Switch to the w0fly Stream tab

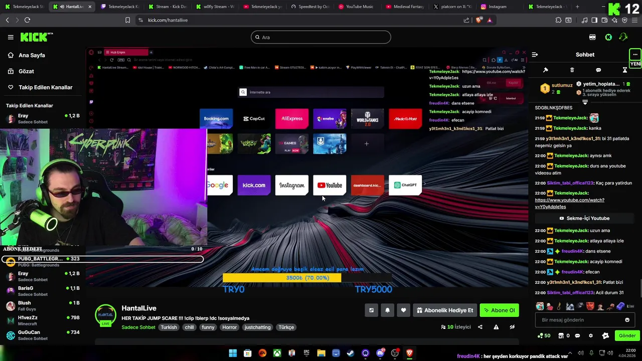pos(215,7)
